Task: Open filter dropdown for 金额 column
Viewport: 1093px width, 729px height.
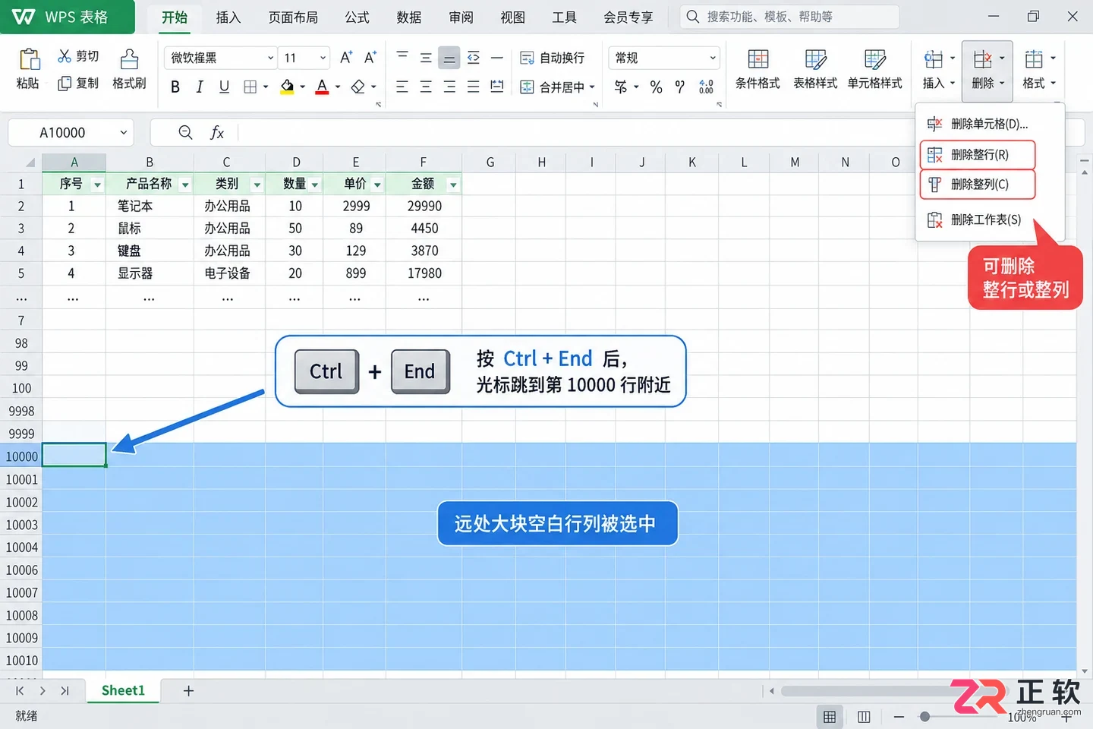Action: click(453, 185)
